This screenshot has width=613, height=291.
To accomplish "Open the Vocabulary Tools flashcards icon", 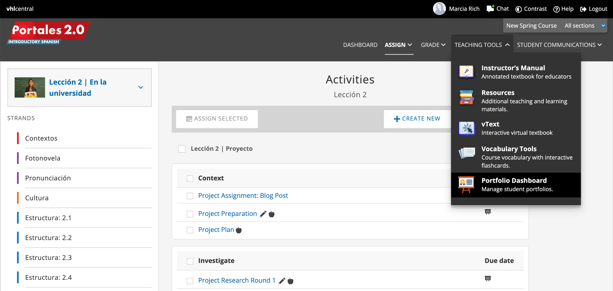I will [x=466, y=153].
